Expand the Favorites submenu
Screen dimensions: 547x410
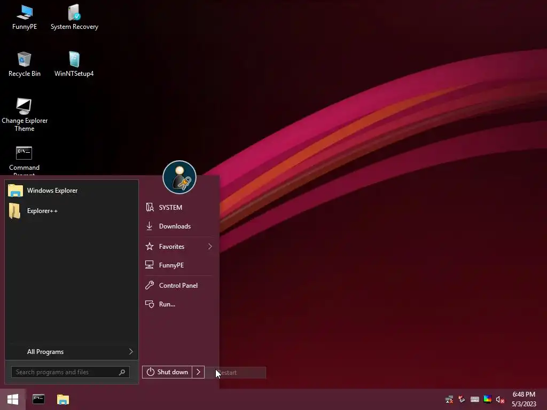(x=178, y=247)
